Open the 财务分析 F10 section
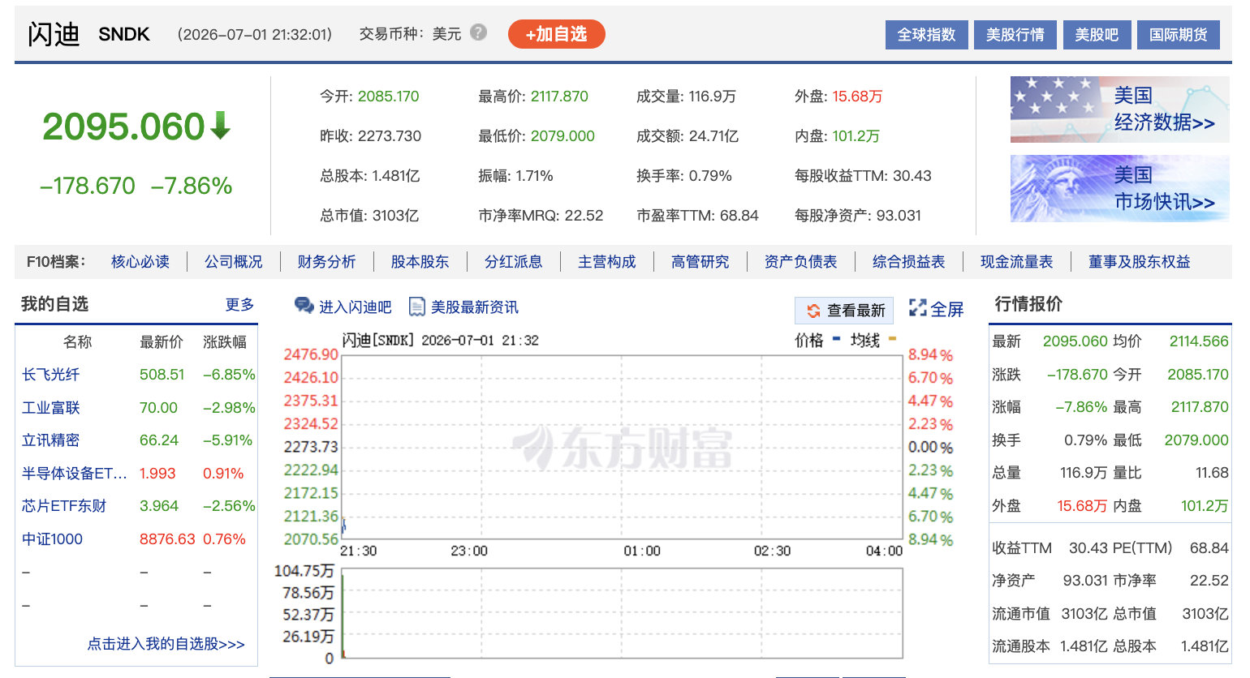The height and width of the screenshot is (678, 1250). (326, 261)
